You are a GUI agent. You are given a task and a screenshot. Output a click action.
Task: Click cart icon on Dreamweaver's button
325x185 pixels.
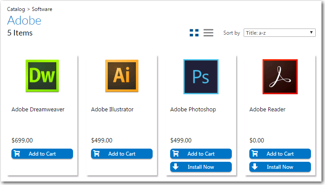click(x=17, y=154)
